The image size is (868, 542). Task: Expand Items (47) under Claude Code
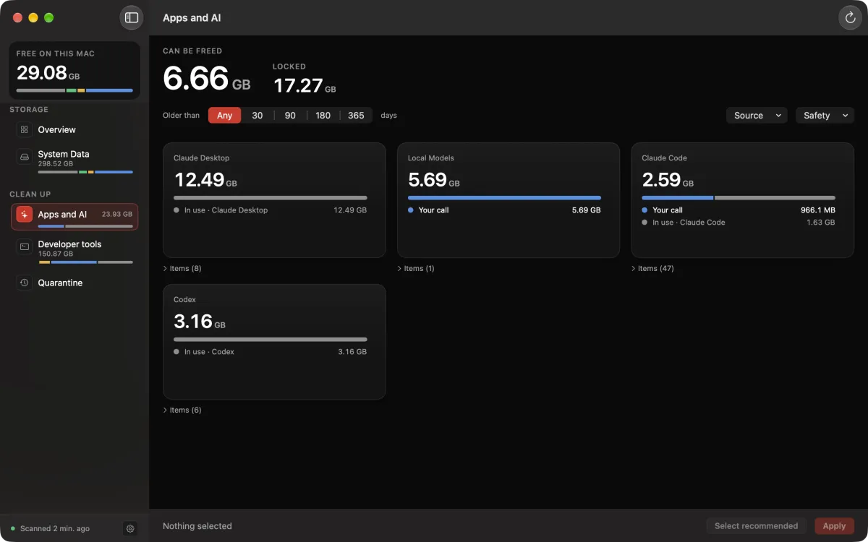coord(652,269)
